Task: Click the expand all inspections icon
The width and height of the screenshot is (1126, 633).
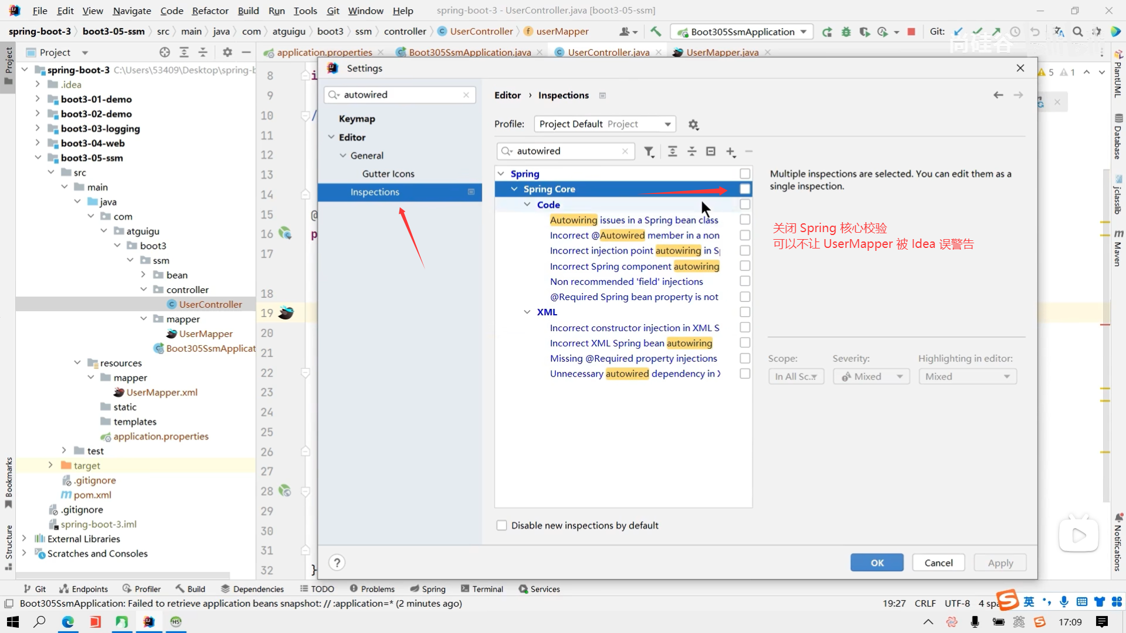Action: pos(673,152)
